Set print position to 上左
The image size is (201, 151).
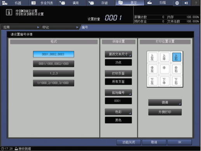(x=153, y=57)
